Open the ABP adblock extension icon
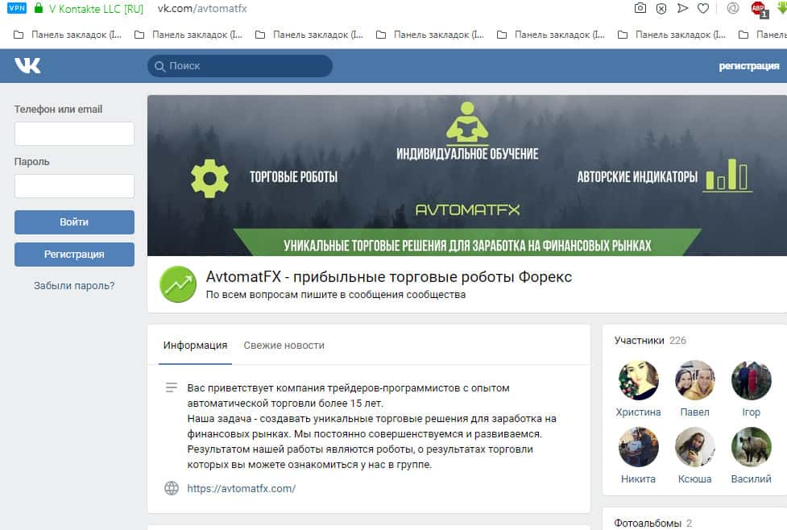787x530 pixels. tap(758, 9)
